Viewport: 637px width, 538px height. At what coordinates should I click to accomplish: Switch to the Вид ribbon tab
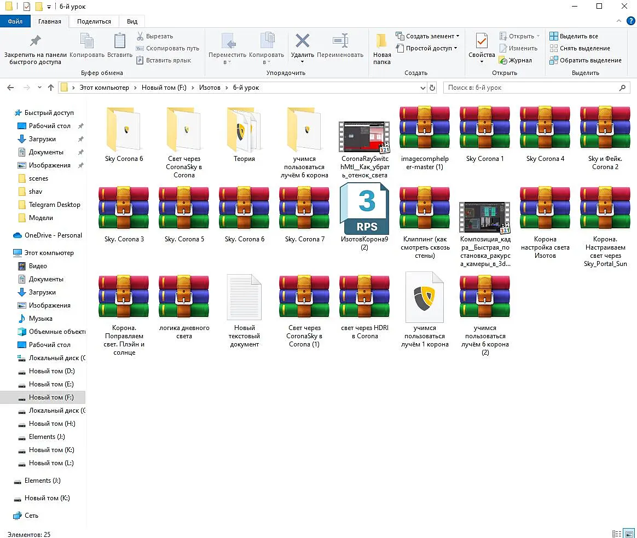click(132, 21)
